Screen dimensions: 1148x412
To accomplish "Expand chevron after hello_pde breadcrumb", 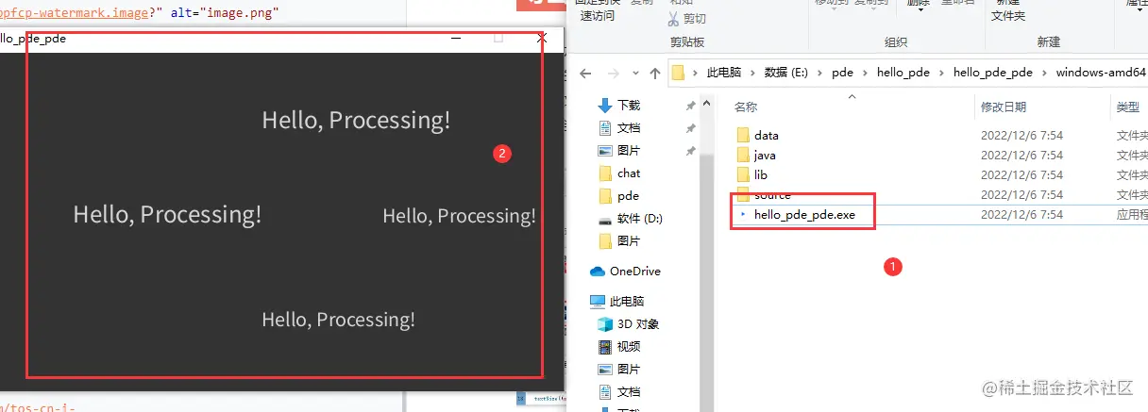I will click(x=942, y=74).
